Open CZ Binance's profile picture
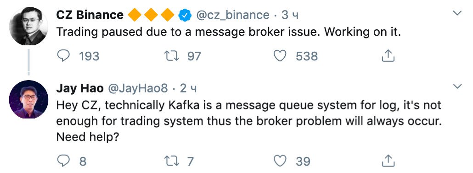 (x=28, y=26)
